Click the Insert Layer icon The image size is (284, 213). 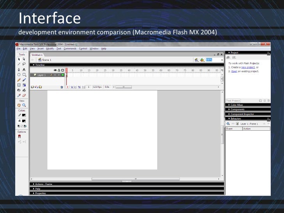(x=32, y=87)
